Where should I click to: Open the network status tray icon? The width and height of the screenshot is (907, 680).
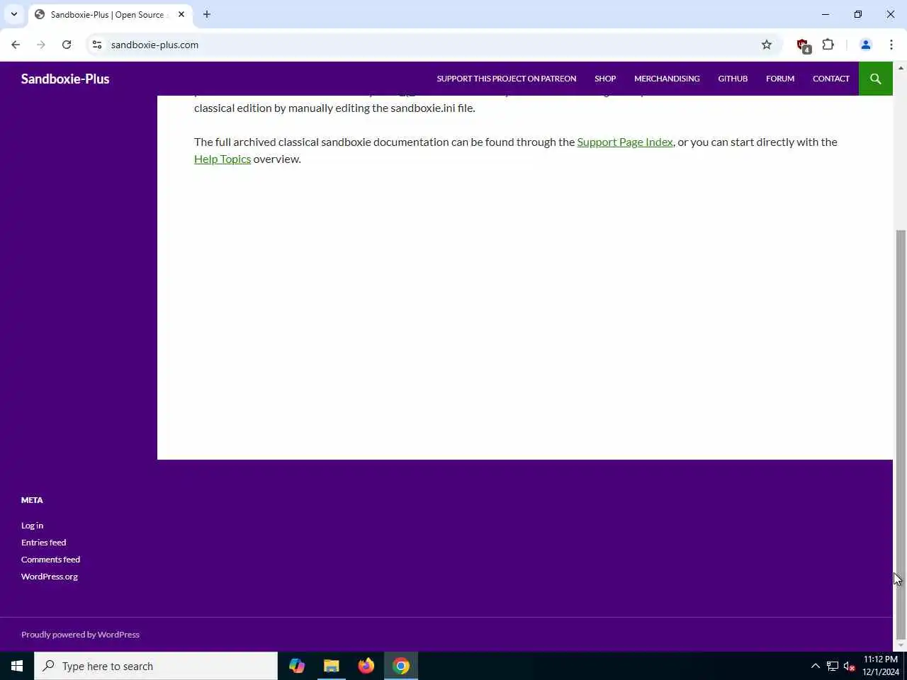click(x=833, y=666)
